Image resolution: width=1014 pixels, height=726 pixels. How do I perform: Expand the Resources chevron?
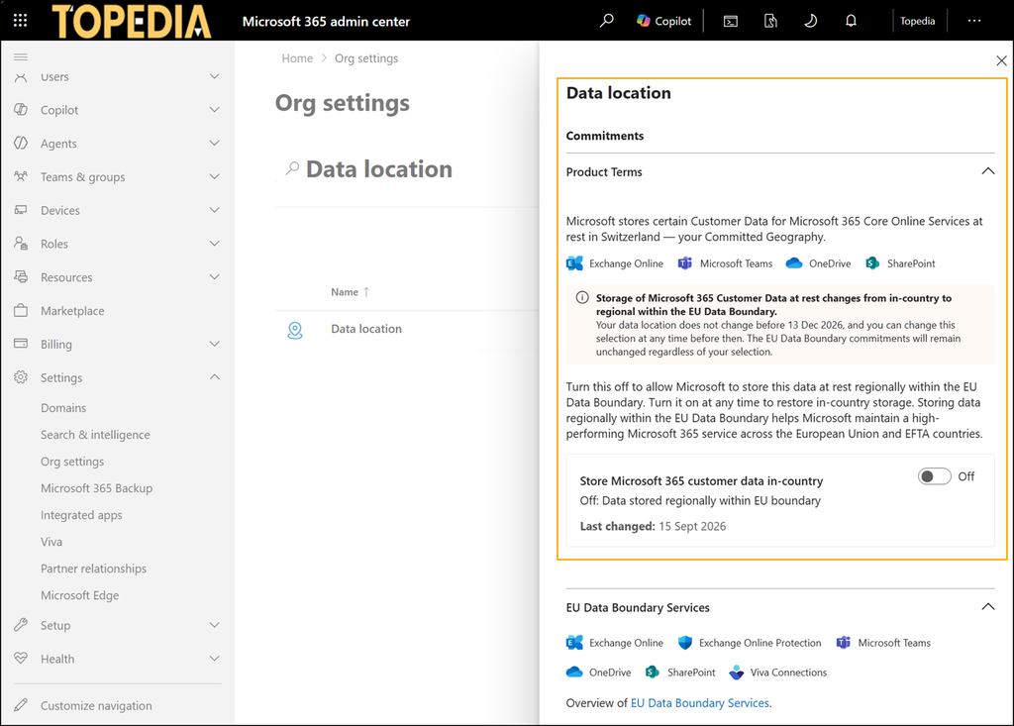point(214,277)
